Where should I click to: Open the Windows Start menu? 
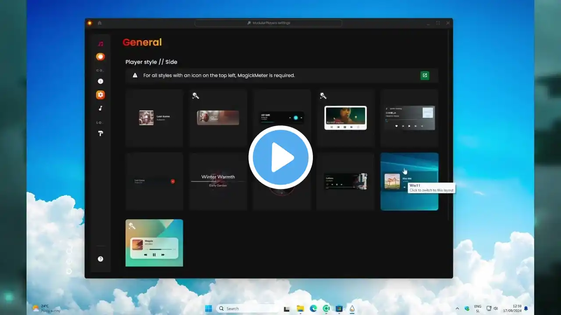pyautogui.click(x=209, y=308)
